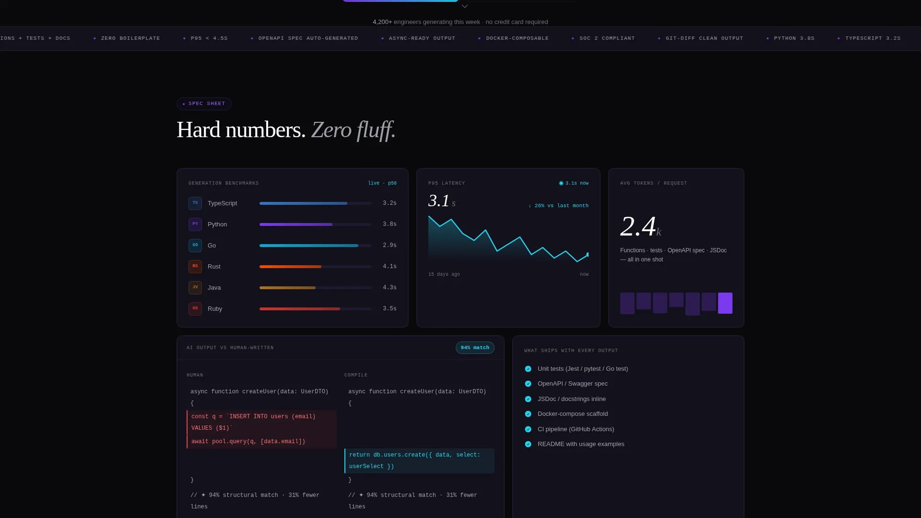Click the red removed line await pool.query
921x518 pixels.
pyautogui.click(x=261, y=442)
